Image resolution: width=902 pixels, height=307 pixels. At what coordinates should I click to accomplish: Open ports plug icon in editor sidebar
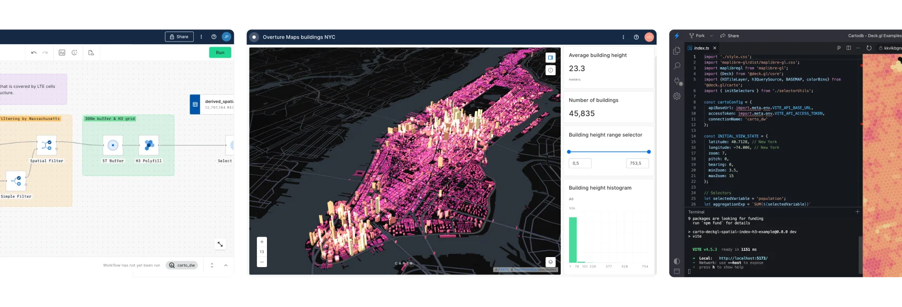677,81
